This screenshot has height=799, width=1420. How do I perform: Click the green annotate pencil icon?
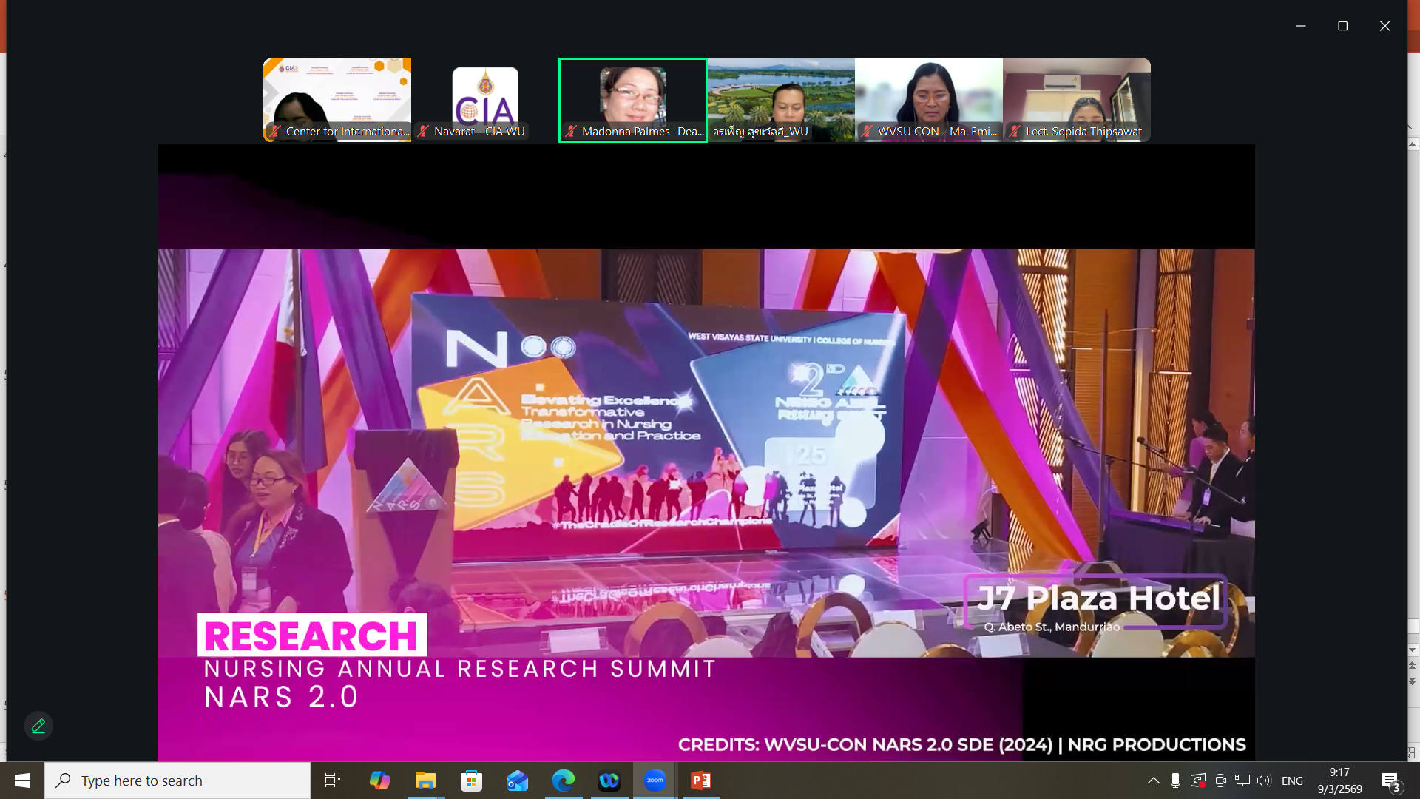click(x=38, y=726)
